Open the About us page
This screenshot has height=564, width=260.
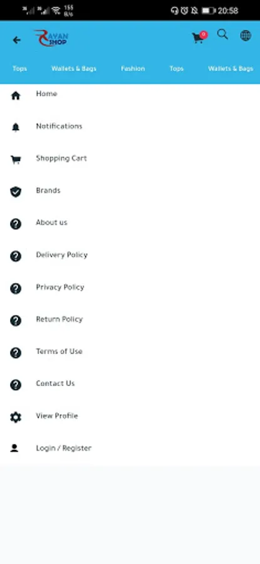pos(130,223)
